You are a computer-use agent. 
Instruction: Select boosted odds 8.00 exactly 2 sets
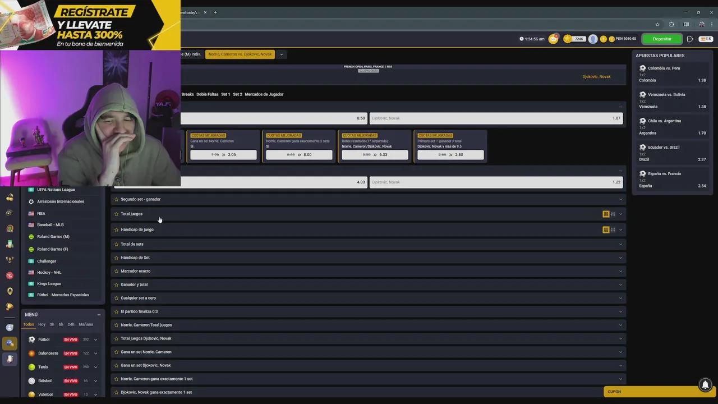pyautogui.click(x=299, y=154)
